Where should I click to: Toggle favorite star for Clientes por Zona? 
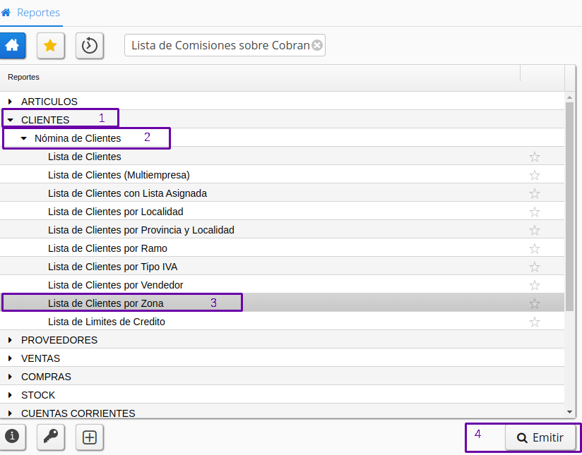click(535, 304)
